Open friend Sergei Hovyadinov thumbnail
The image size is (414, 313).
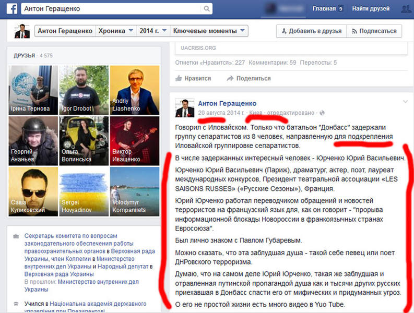[84, 191]
